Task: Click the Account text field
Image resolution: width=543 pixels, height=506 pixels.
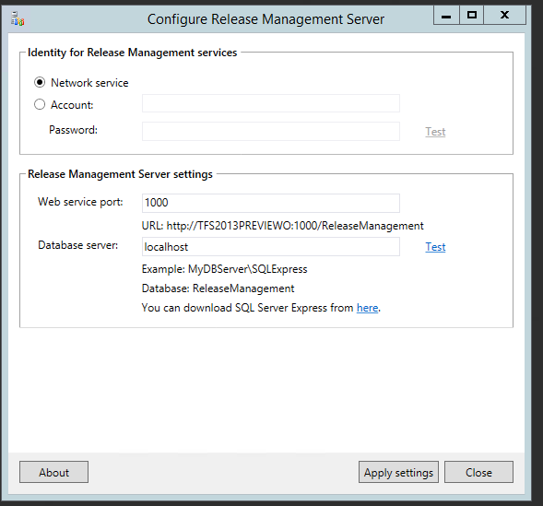Action: [271, 103]
